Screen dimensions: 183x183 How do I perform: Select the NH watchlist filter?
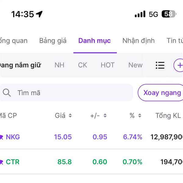(59, 65)
